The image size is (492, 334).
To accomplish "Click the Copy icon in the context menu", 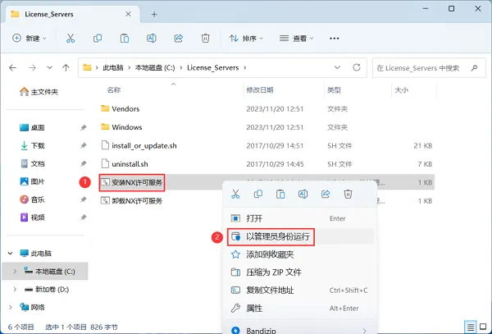I will point(258,194).
